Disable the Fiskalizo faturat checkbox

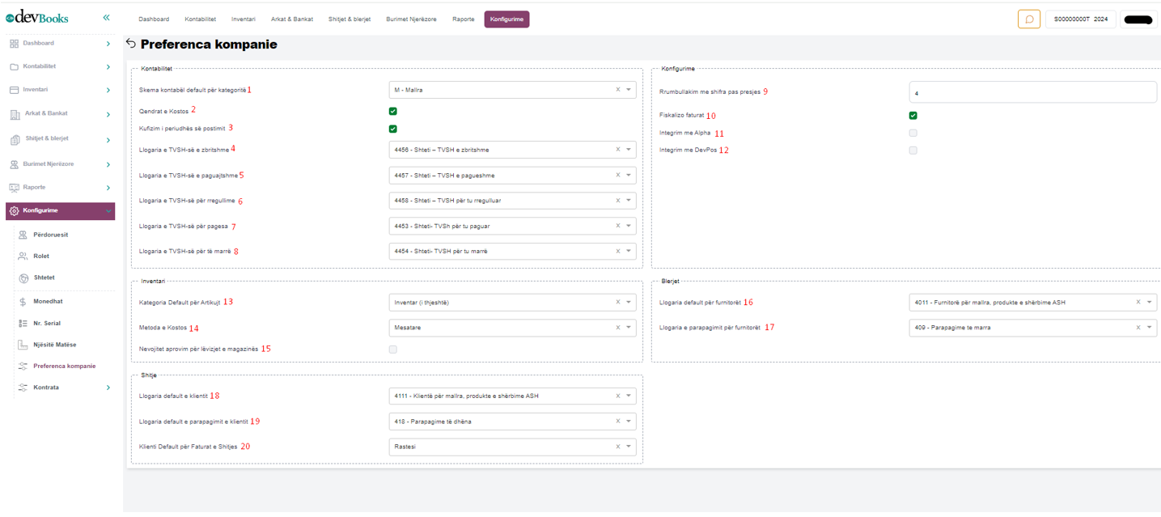(913, 116)
